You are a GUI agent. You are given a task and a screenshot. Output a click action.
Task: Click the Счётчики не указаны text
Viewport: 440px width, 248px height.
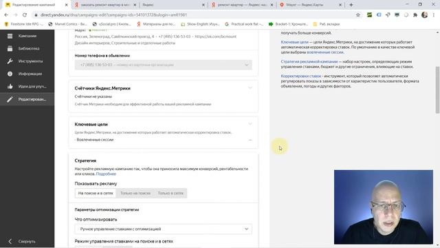93,96
